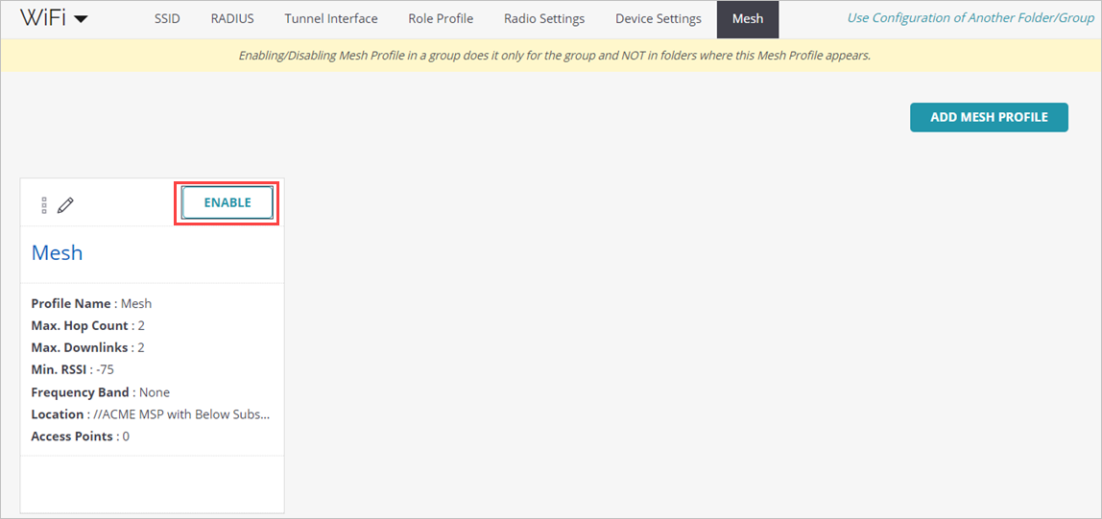Click the Max. Hop Count : 2 row
The image size is (1102, 519).
click(88, 326)
